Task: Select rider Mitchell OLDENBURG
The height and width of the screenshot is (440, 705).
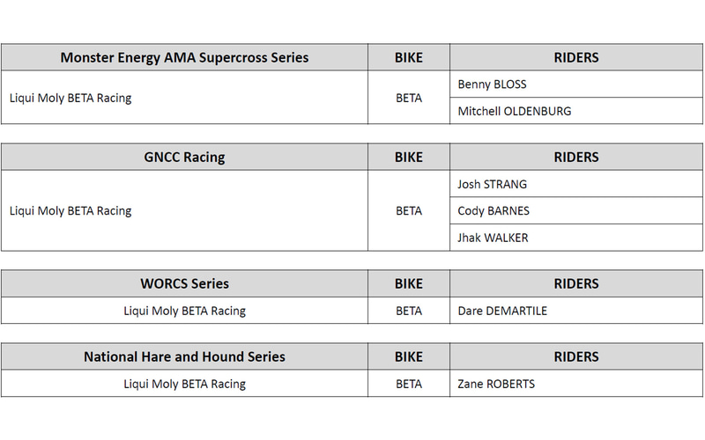Action: (x=515, y=111)
